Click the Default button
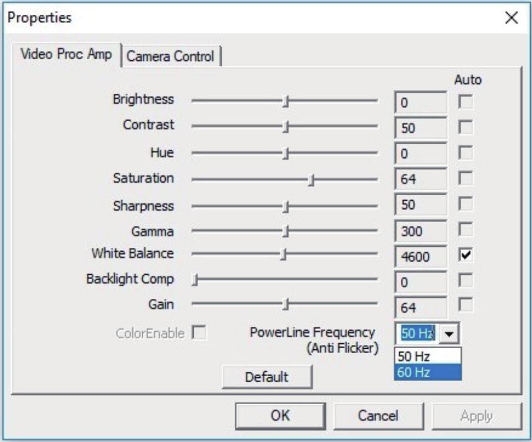This screenshot has width=532, height=442. point(267,377)
